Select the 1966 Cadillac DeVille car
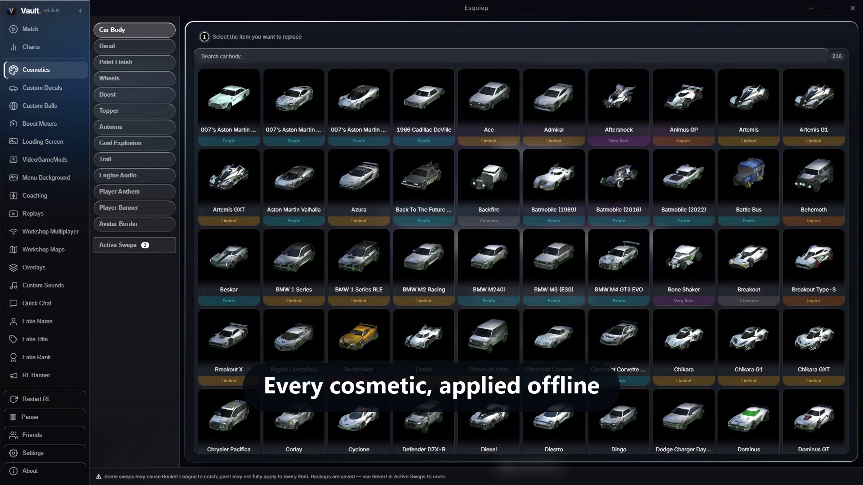The height and width of the screenshot is (485, 863). point(424,107)
